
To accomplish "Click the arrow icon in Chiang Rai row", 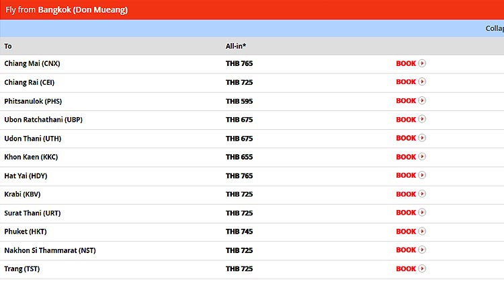I will click(x=422, y=82).
